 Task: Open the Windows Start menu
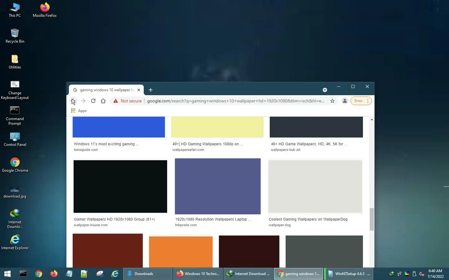tap(7, 274)
